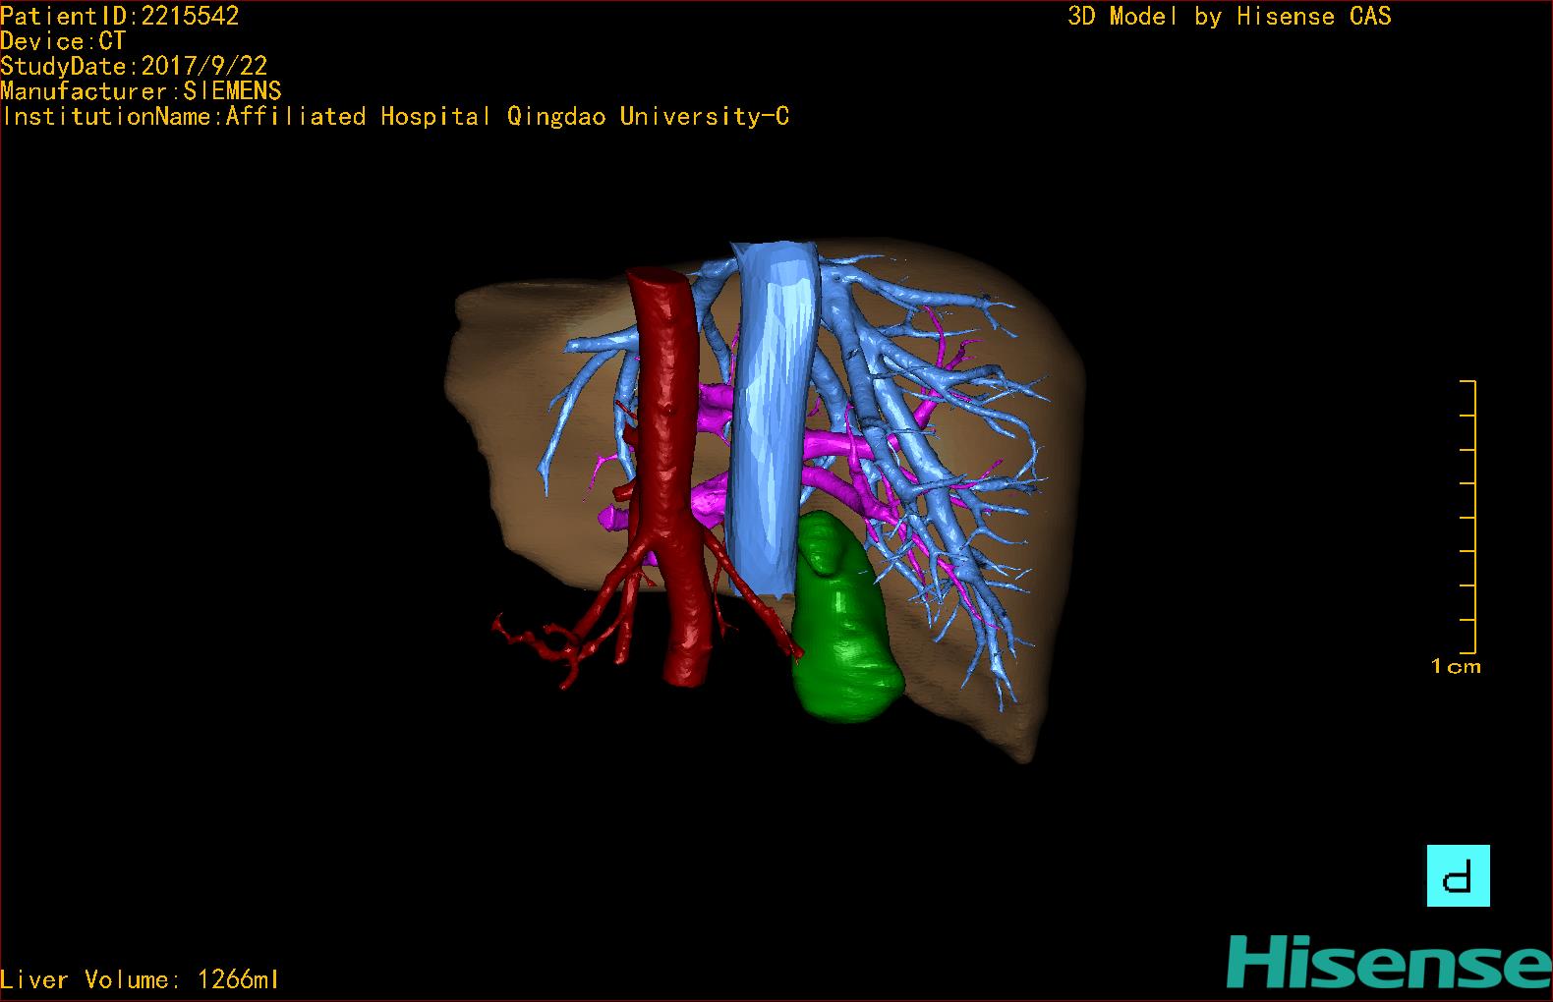Image resolution: width=1553 pixels, height=1002 pixels.
Task: Click the 'Device:CT' text
Action: pos(63,41)
